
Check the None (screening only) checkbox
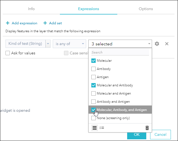point(94,118)
